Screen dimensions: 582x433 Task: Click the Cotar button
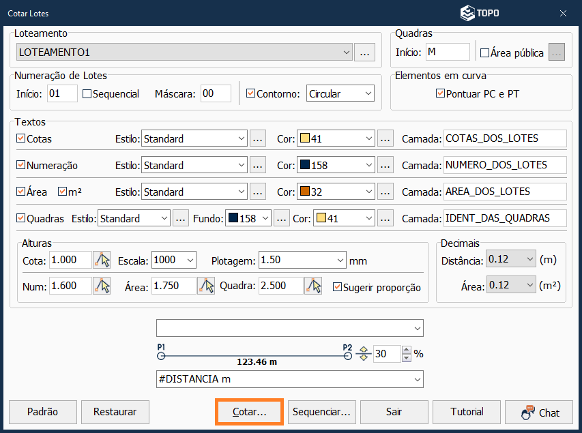[x=249, y=412]
